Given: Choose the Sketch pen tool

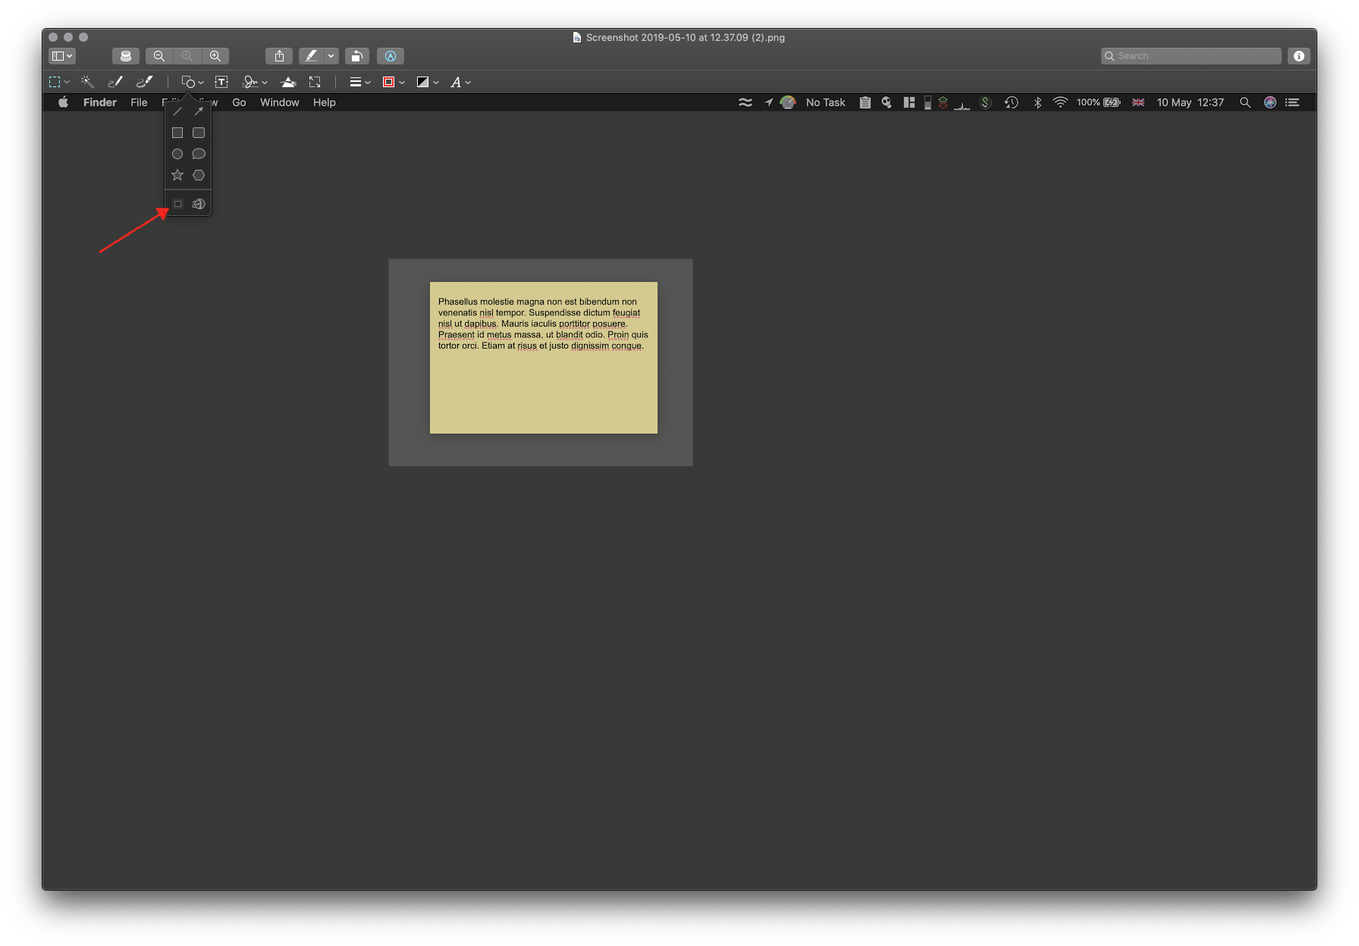Looking at the screenshot, I should [x=115, y=82].
